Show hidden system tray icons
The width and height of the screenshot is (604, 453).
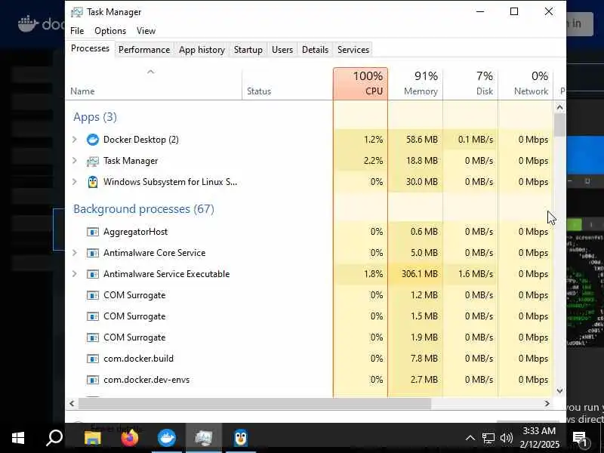(470, 438)
